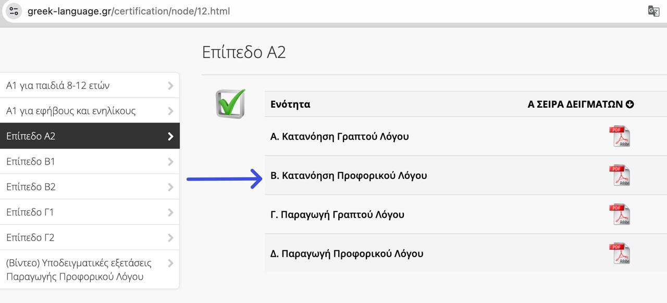Image resolution: width=667 pixels, height=303 pixels.
Task: Expand the Επίπεδο Γ2 chevron arrow
Action: [170, 238]
